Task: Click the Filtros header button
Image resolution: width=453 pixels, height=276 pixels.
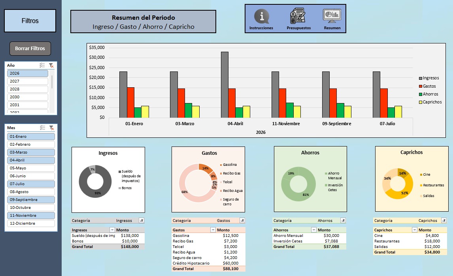Action: (x=30, y=21)
